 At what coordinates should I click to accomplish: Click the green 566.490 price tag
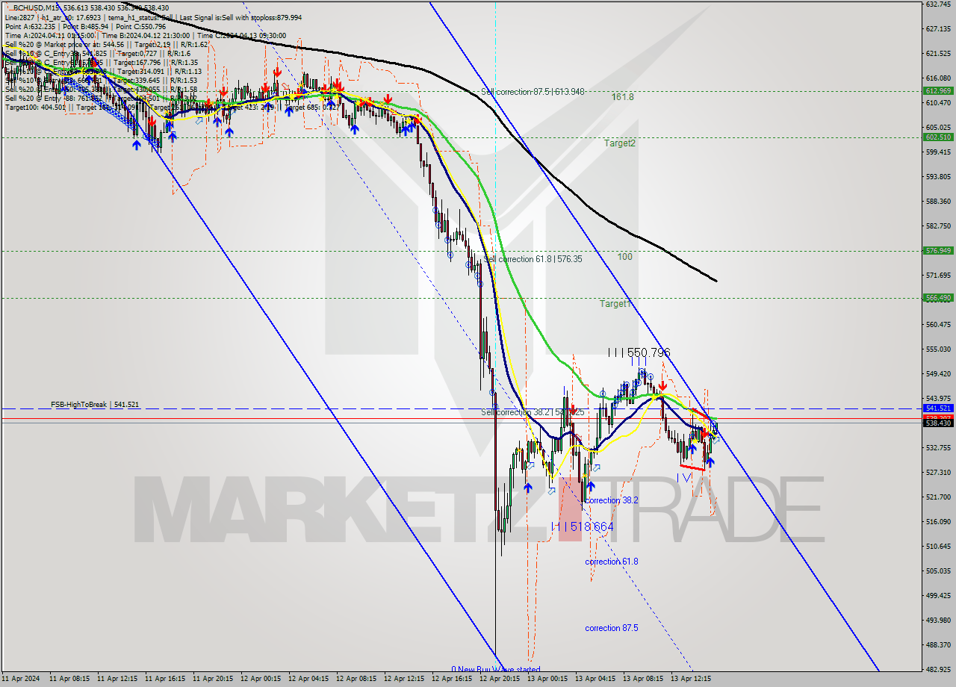pos(938,298)
